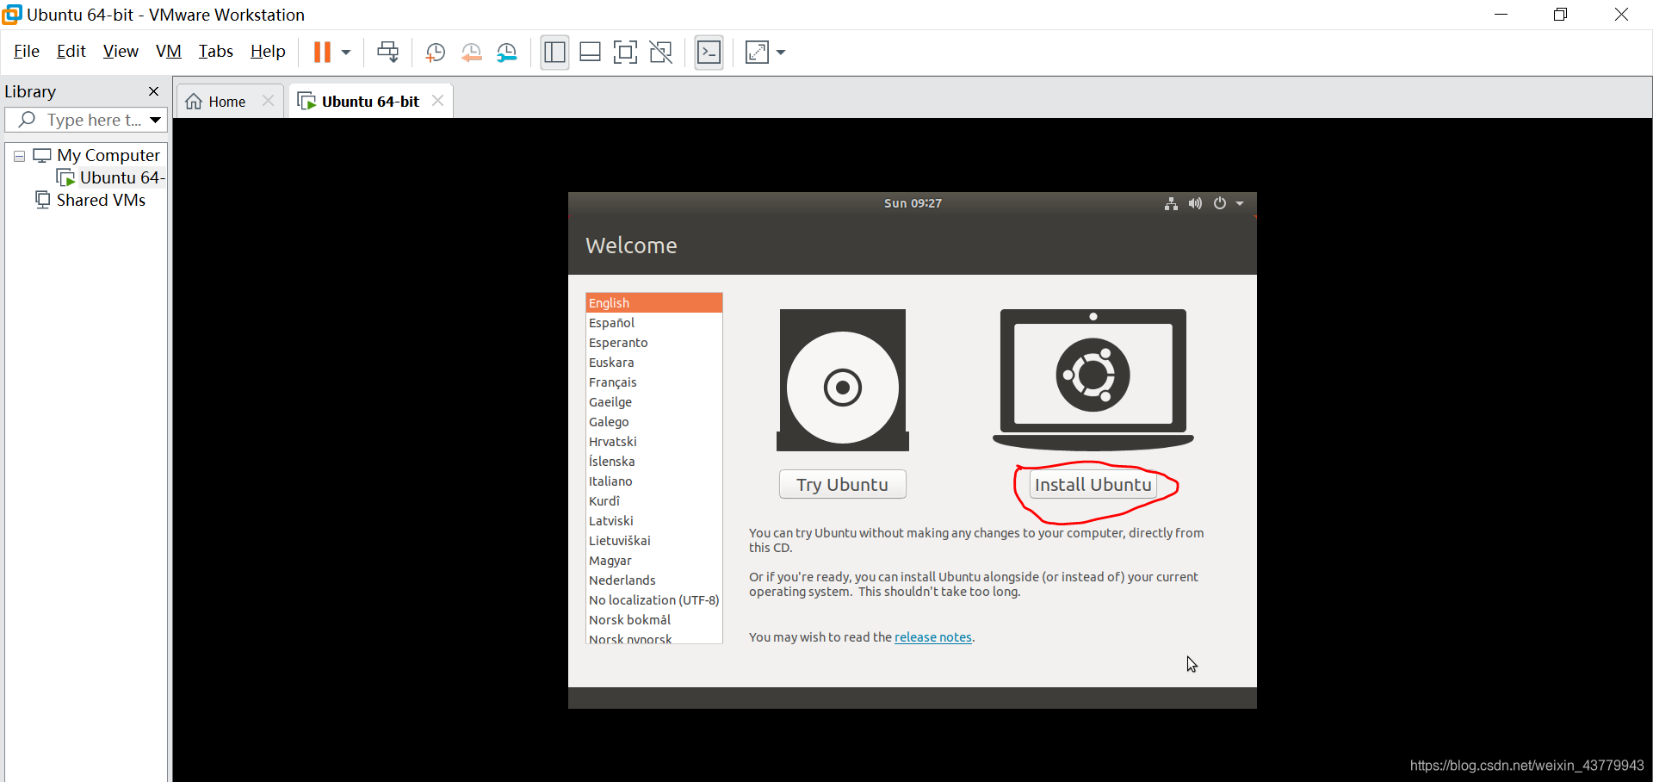Image resolution: width=1653 pixels, height=782 pixels.
Task: Minimize the VMware Workstation window
Action: (x=1501, y=15)
